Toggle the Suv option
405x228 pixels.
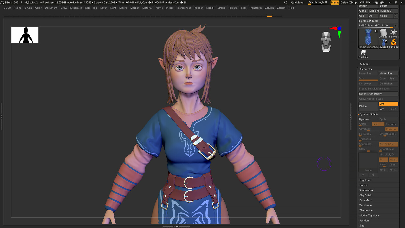[383, 109]
